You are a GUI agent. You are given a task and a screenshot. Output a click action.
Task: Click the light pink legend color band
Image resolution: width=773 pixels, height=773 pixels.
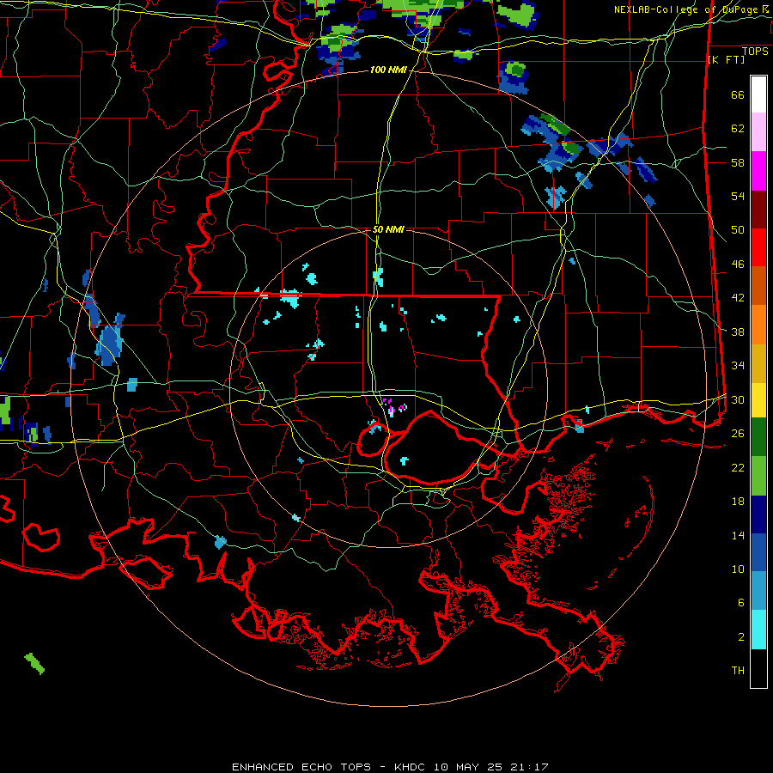tap(758, 132)
